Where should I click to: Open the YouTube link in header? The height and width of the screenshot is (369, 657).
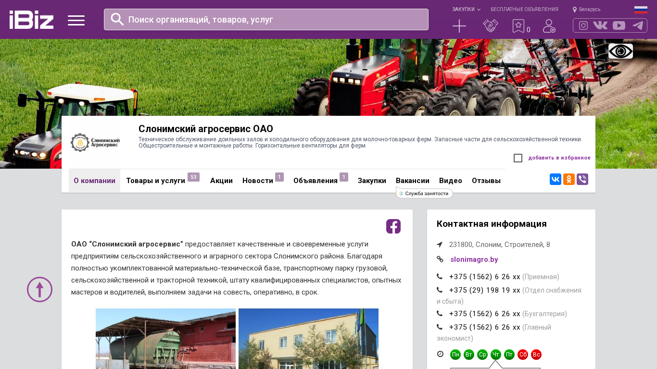point(619,25)
